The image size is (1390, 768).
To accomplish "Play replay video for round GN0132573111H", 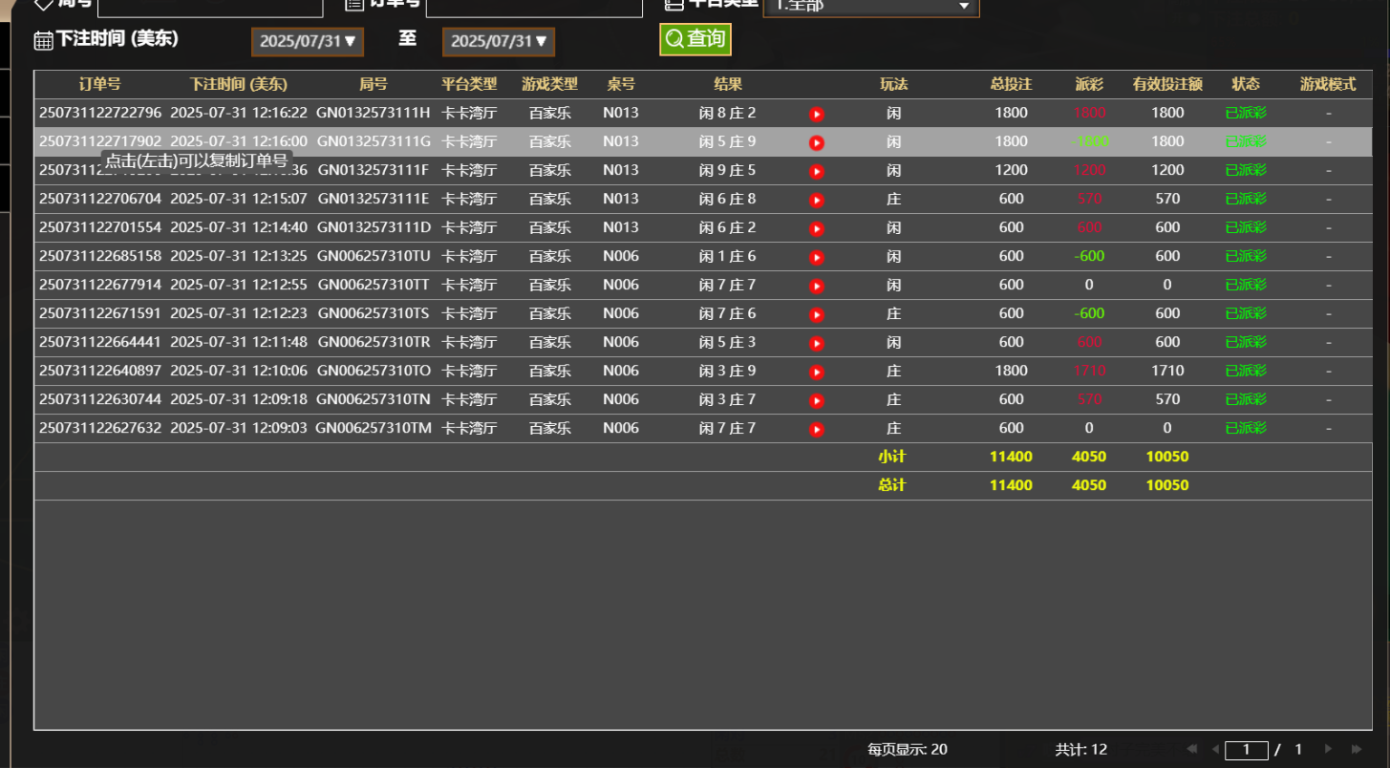I will 817,115.
